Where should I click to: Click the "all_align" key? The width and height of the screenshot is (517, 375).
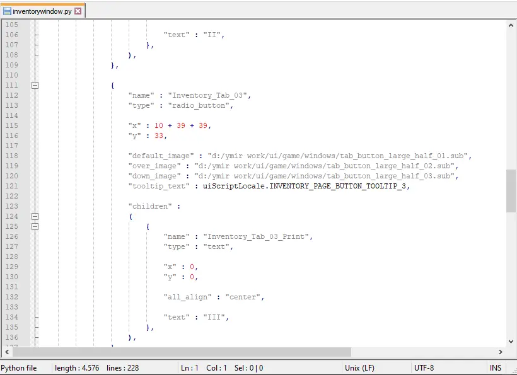188,297
